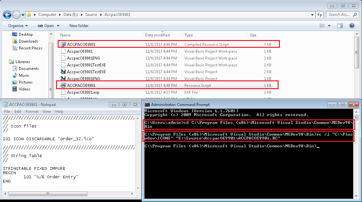Click the Command Prompt title bar icon
This screenshot has height=202, width=362.
147,105
